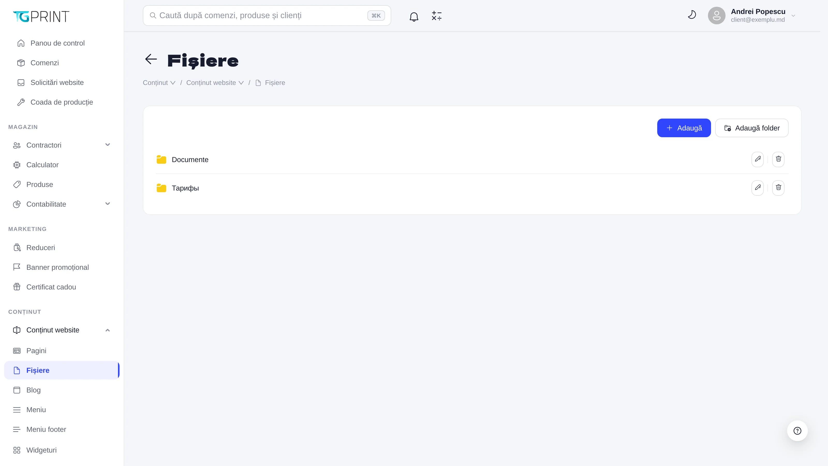Click the Documente folder name

tap(190, 159)
